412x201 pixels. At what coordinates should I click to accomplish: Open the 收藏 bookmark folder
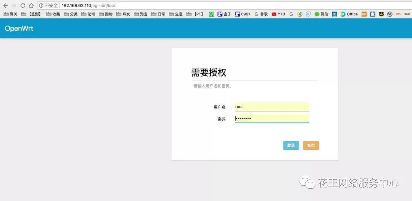click(53, 14)
